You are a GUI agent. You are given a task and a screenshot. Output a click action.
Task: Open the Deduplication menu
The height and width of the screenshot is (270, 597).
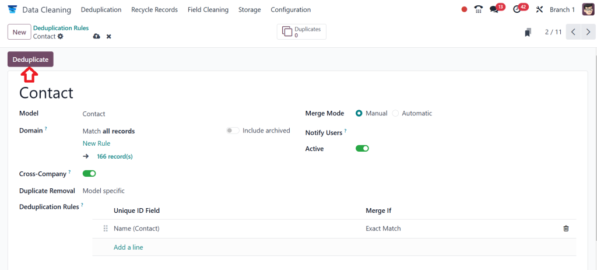pyautogui.click(x=101, y=9)
